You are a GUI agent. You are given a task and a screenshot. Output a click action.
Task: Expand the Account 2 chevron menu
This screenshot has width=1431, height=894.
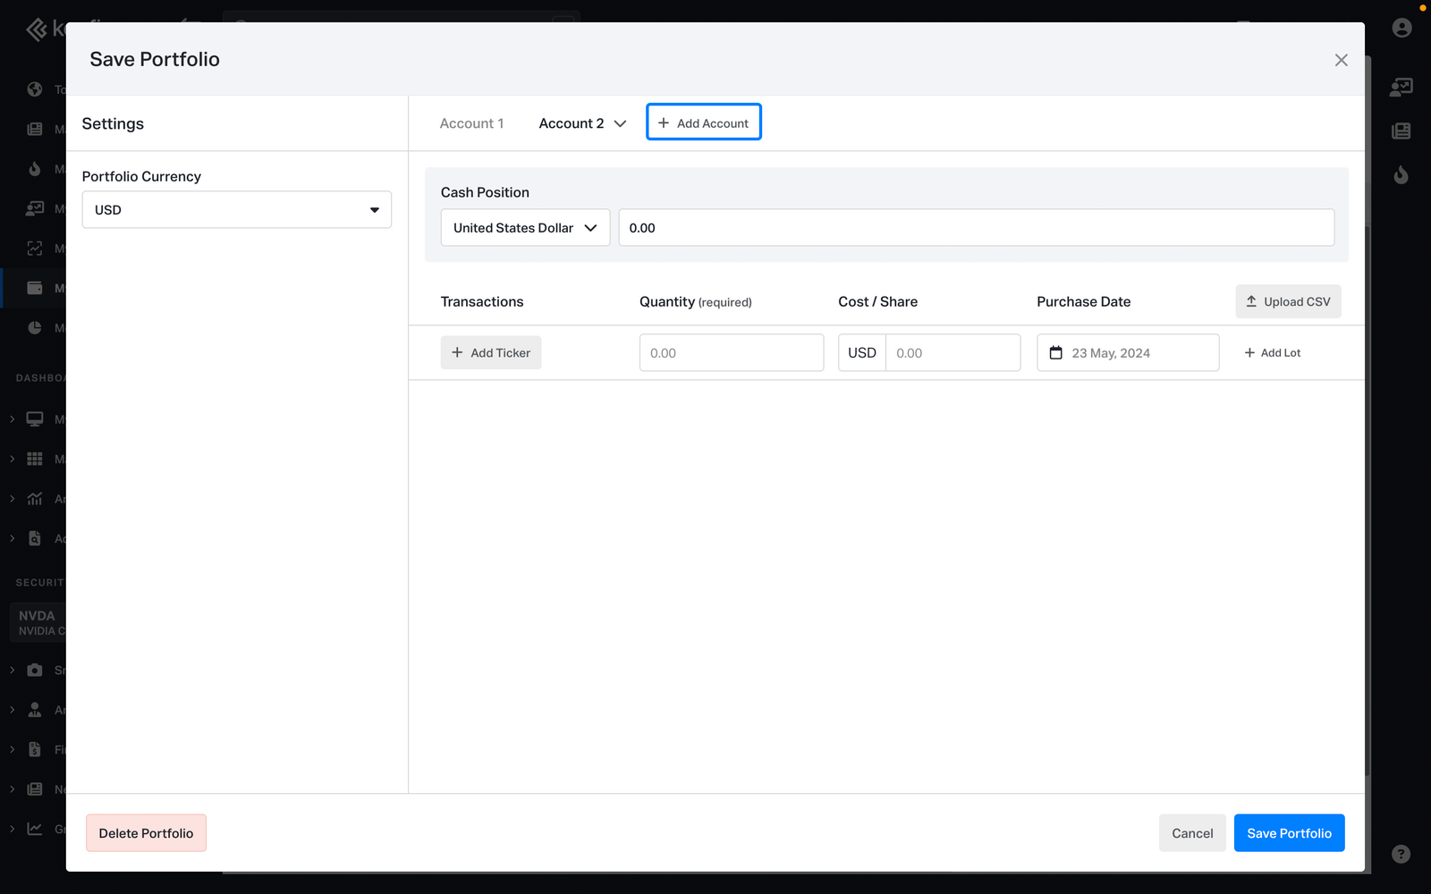coord(620,123)
